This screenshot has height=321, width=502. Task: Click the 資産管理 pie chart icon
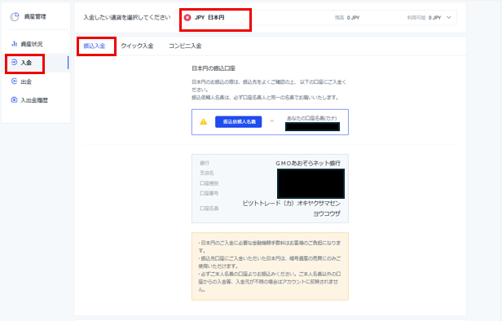[15, 16]
